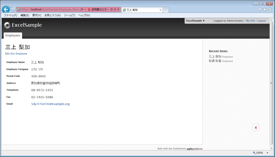Screen dimensions: 275x157
Task: Click the page scrollbar up arrow
Action: 271,20
